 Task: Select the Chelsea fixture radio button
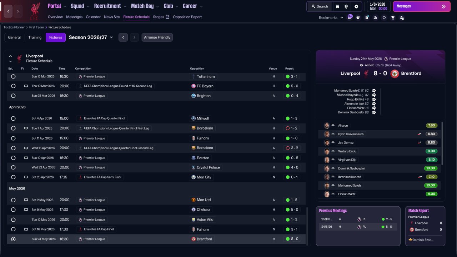point(13,210)
